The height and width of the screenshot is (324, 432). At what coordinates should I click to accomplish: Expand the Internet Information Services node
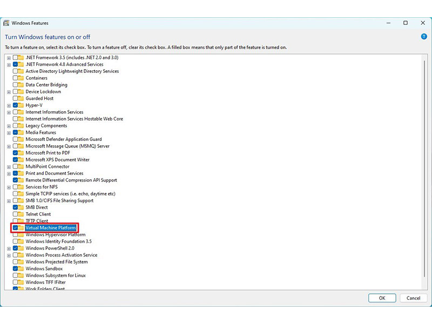9,112
